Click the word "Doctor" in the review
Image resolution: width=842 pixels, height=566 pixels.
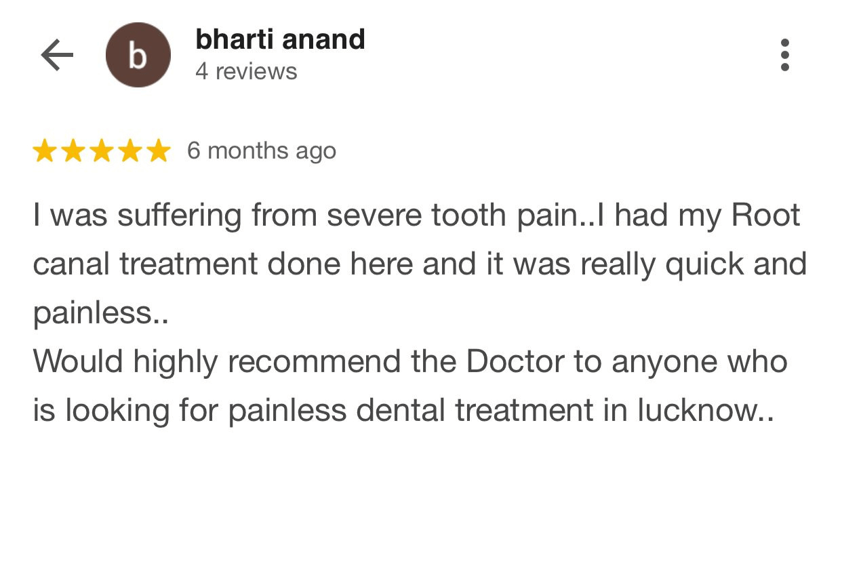pos(515,361)
